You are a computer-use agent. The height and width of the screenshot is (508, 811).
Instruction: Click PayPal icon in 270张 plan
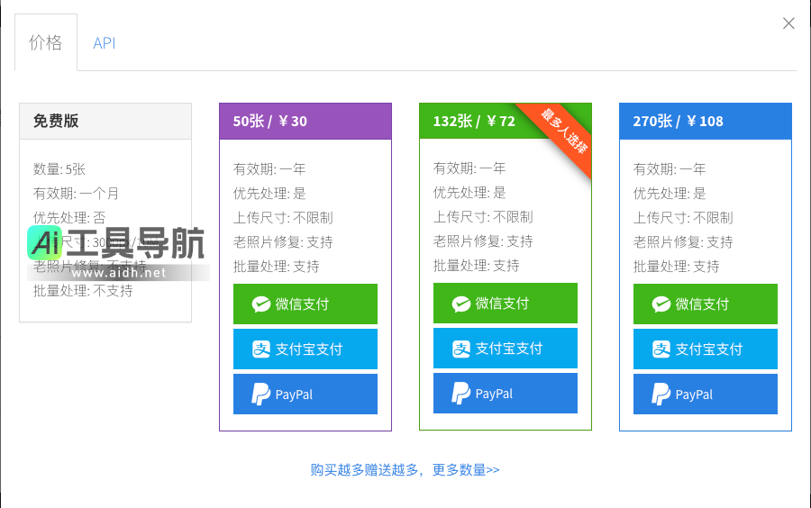(661, 395)
